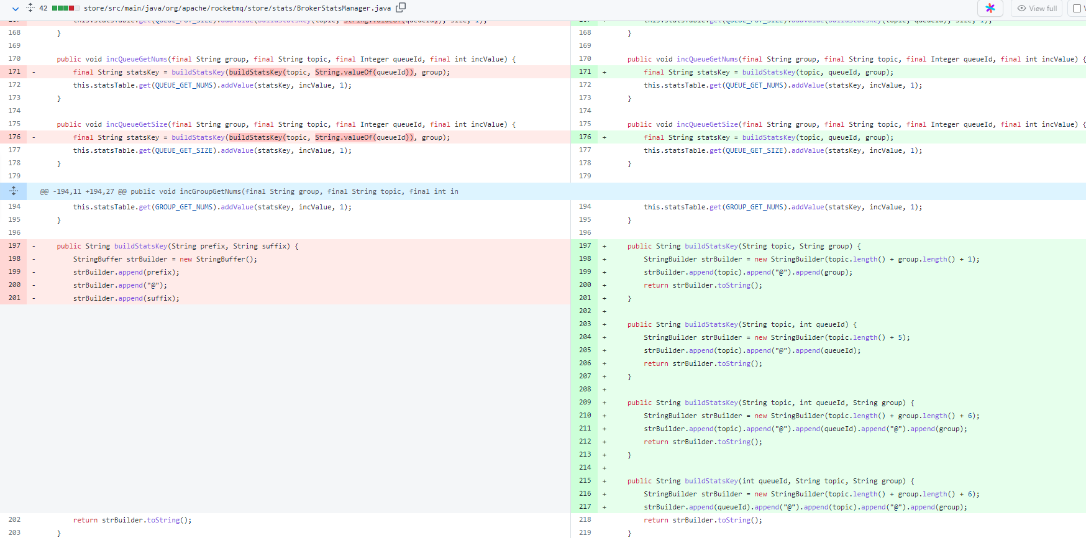Click removed line 'strBuilder.append(suffix);'
This screenshot has height=538, width=1086.
[x=126, y=298]
